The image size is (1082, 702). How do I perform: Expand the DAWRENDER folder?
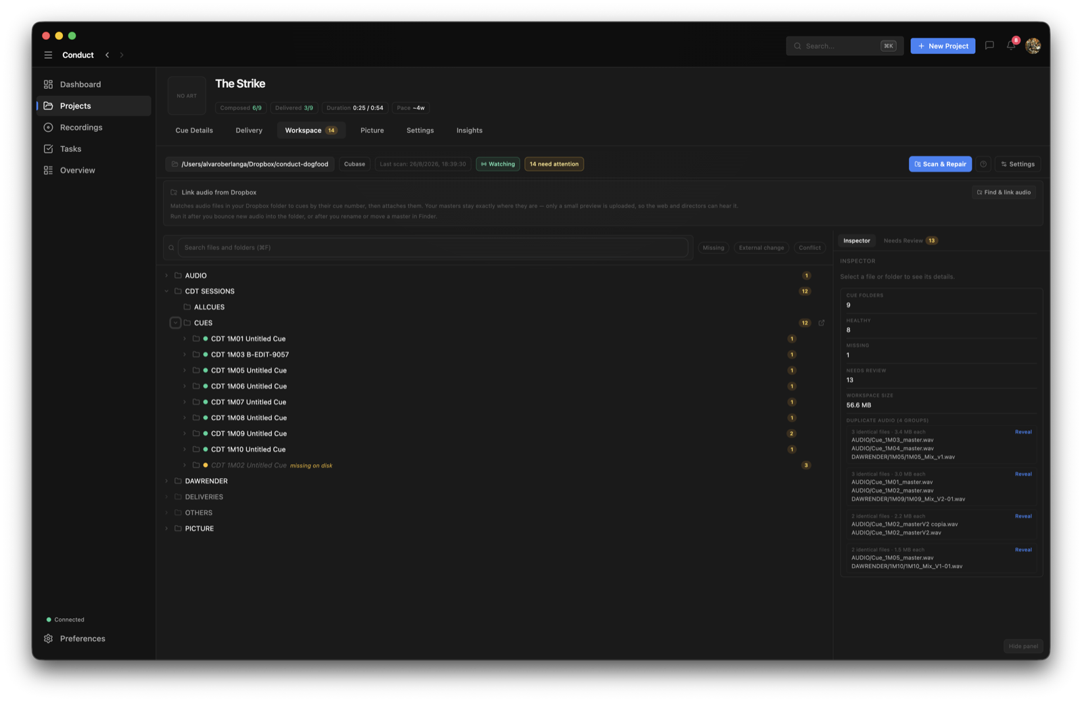click(x=166, y=482)
